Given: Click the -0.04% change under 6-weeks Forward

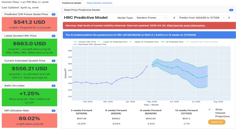Looking at the screenshot, I should coord(116,124).
